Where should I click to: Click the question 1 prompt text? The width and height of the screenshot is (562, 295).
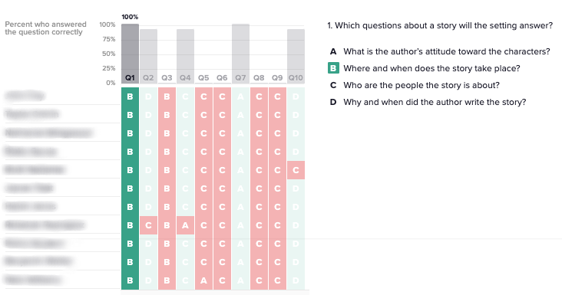[x=440, y=26]
